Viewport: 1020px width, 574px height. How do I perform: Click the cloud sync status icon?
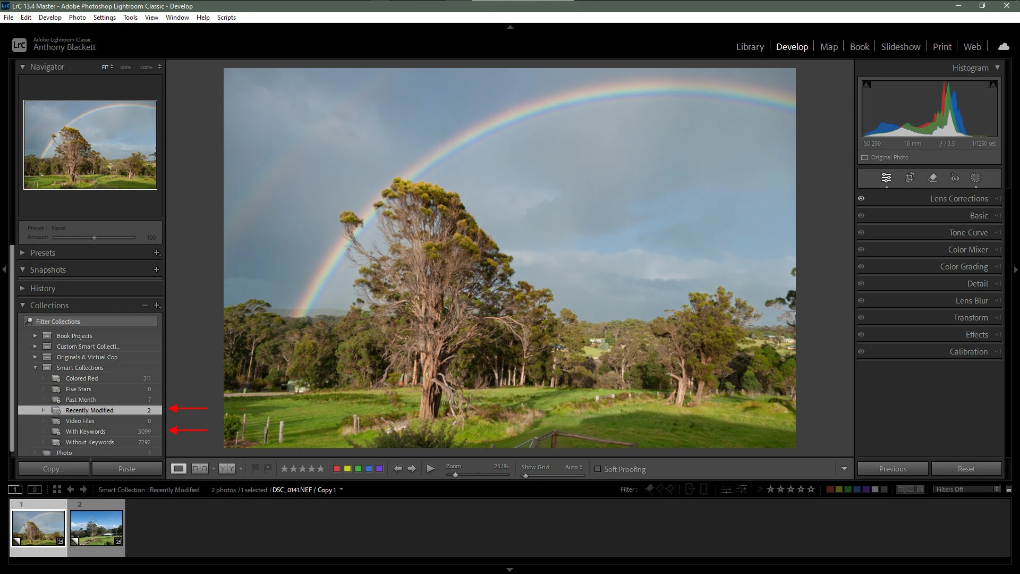(1004, 47)
